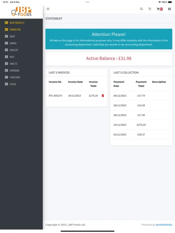The width and height of the screenshot is (175, 233).
Task: Click the Payment Date column header
Action: point(119,84)
